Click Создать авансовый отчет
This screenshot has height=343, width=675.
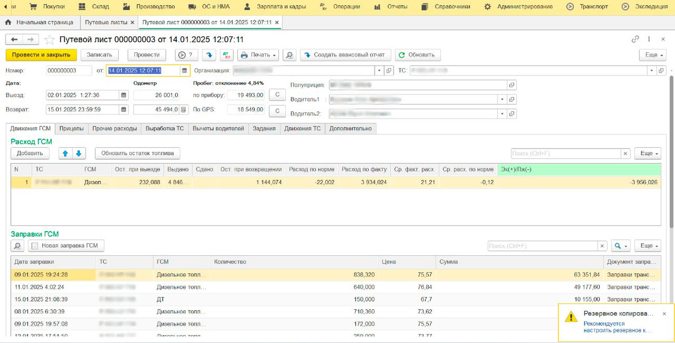pyautogui.click(x=346, y=55)
